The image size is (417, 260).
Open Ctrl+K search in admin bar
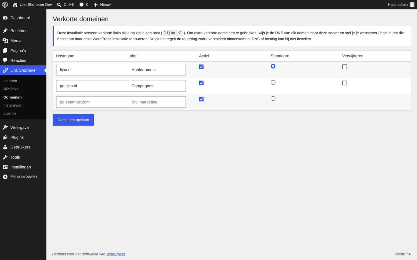click(x=65, y=4)
